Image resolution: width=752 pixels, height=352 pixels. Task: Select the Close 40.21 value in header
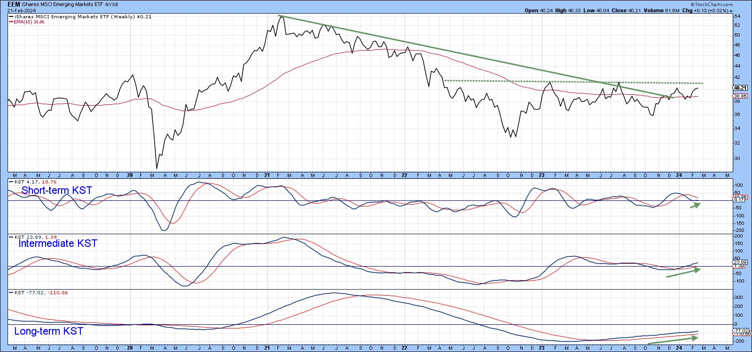(x=626, y=10)
